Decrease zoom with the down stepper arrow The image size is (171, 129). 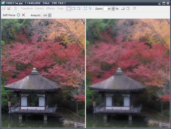(113, 10)
